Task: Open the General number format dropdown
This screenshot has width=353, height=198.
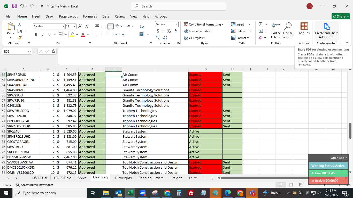Action: (x=177, y=24)
